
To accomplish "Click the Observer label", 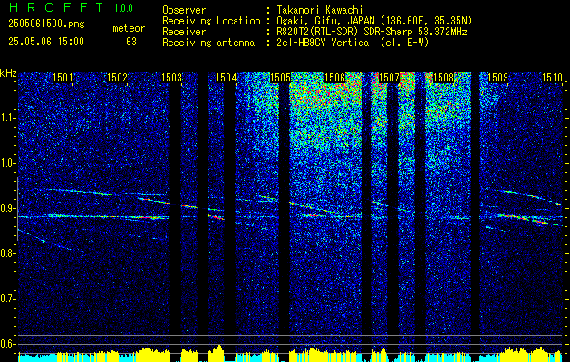I will coord(184,10).
